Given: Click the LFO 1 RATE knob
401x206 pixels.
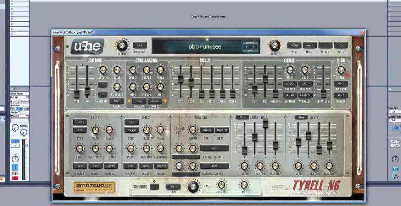Looking at the screenshot, I should (95, 130).
